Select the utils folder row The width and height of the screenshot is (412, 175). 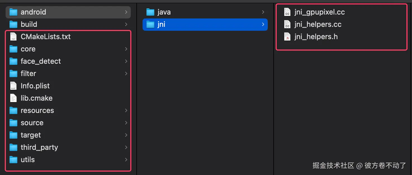coord(68,160)
